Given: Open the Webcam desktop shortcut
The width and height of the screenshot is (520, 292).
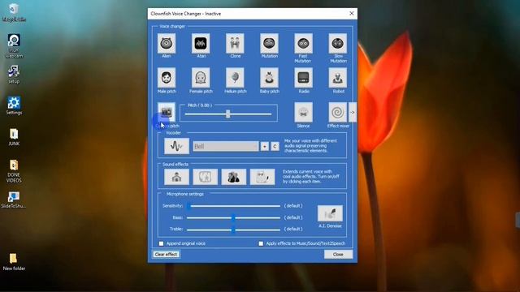Looking at the screenshot, I should pos(14,46).
